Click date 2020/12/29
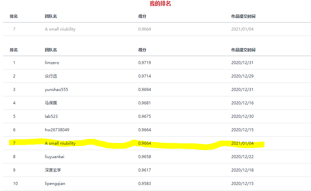The image size is (311, 191). pos(242,76)
